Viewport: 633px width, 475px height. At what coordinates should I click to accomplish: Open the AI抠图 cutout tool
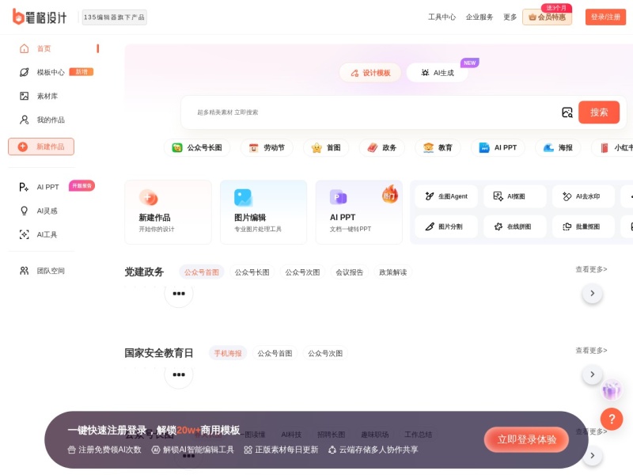[x=514, y=196]
